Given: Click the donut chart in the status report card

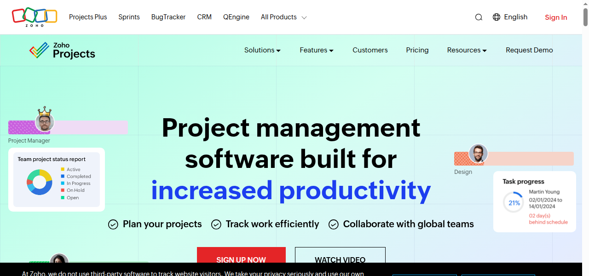Looking at the screenshot, I should [40, 182].
